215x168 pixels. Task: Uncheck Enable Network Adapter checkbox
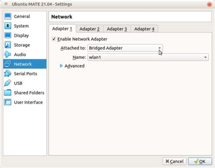pyautogui.click(x=54, y=39)
